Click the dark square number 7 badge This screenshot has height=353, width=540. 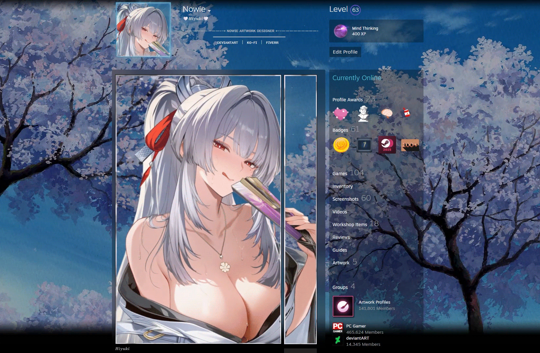coord(364,145)
